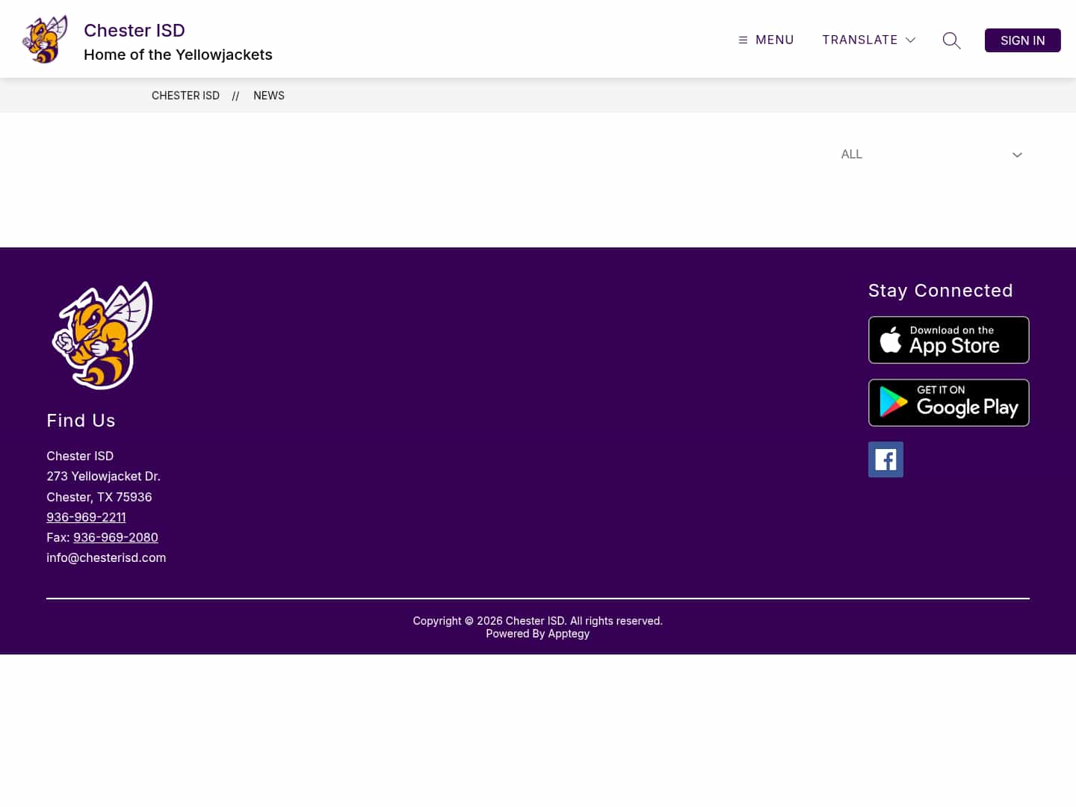Click the chevron next to TRANSLATE
The image size is (1076, 807).
[910, 40]
